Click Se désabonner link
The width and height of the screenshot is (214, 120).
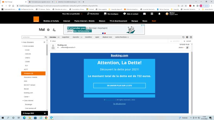[x=119, y=104]
